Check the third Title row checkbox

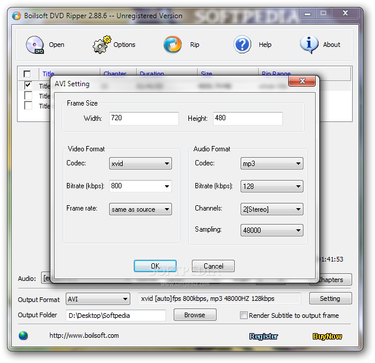tap(28, 106)
